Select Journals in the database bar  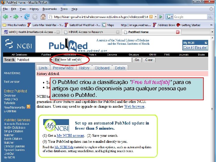[184, 55]
